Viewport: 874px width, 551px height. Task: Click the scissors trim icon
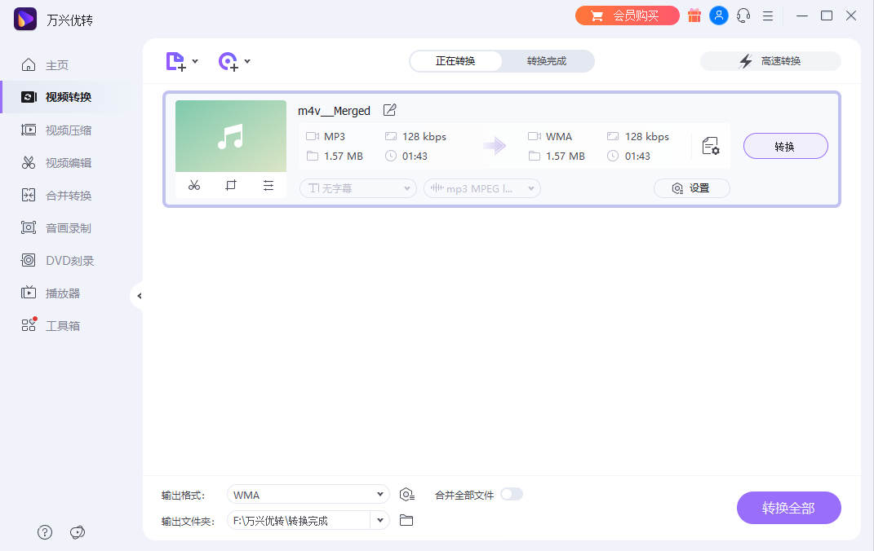[194, 185]
